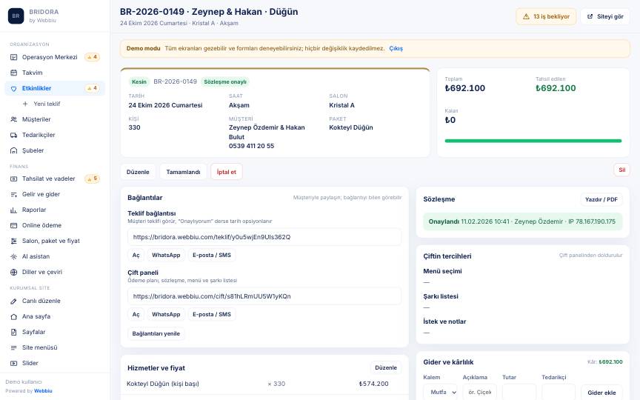Click the 13 iş bekliyor button
The image size is (640, 400).
tap(546, 17)
